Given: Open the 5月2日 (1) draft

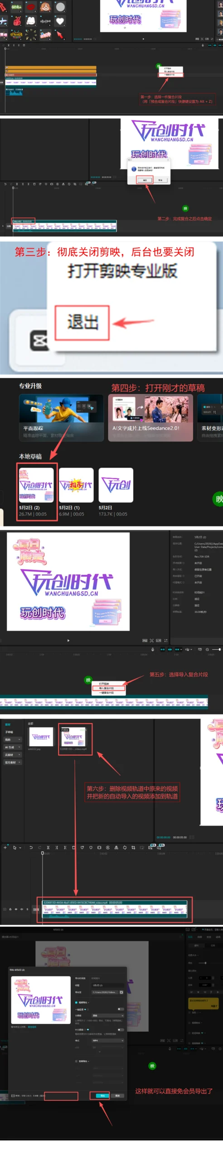Looking at the screenshot, I should point(76,492).
